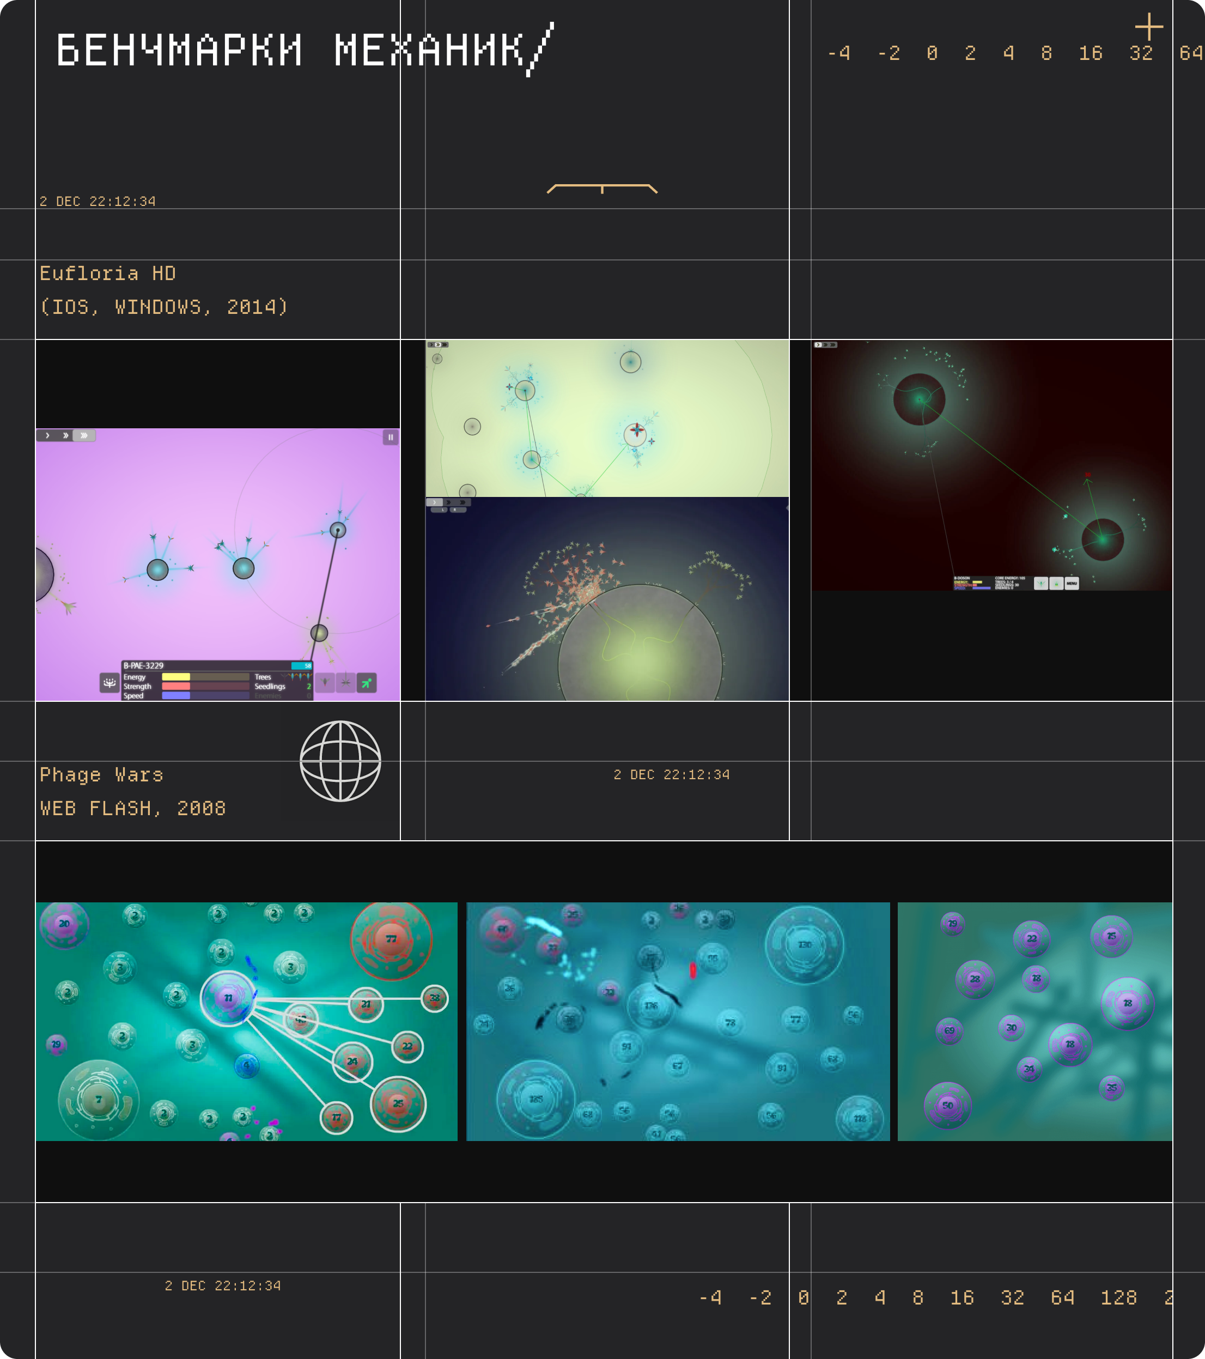Click the spiky defense-tree icon in purple screenshot HUD
Screen dimensions: 1205x1359
[x=345, y=682]
